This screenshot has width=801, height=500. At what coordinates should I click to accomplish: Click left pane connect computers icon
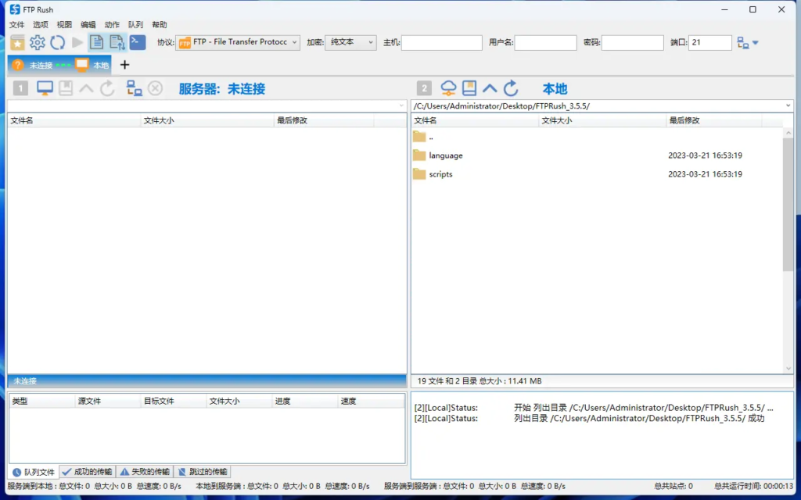coord(135,88)
